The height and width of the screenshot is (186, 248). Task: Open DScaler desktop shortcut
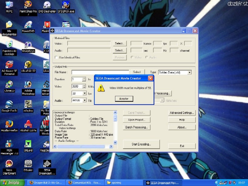pyautogui.click(x=28, y=166)
